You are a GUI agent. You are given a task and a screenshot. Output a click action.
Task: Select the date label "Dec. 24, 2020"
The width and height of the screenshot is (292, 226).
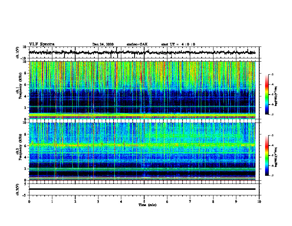pos(103,44)
